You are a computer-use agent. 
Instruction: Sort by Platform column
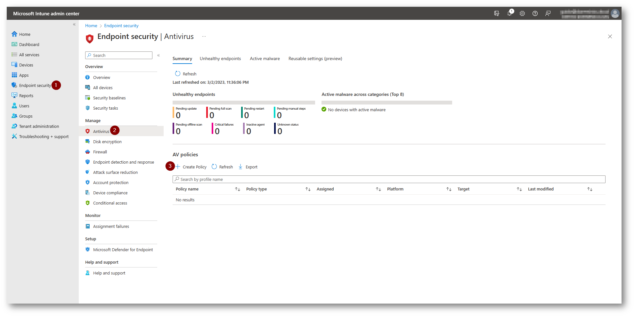point(449,189)
